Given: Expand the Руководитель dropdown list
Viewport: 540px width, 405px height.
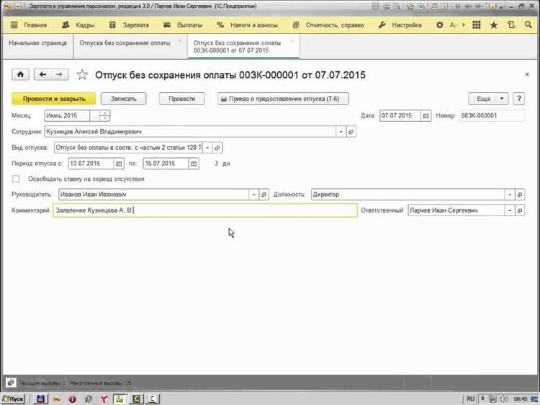Looking at the screenshot, I should click(x=253, y=195).
